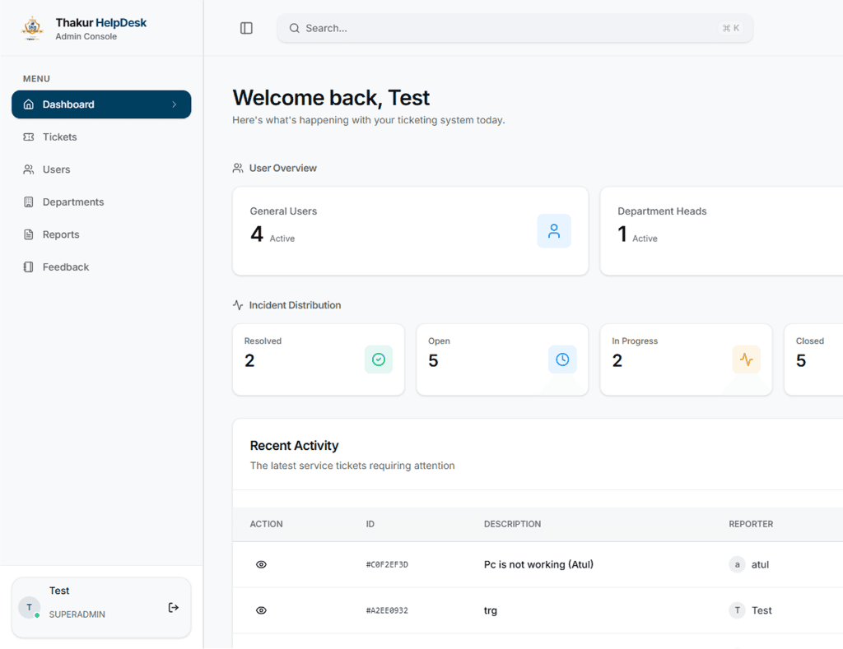Viewport: 843px width, 649px height.
Task: Click the Reports document icon
Action: [29, 234]
